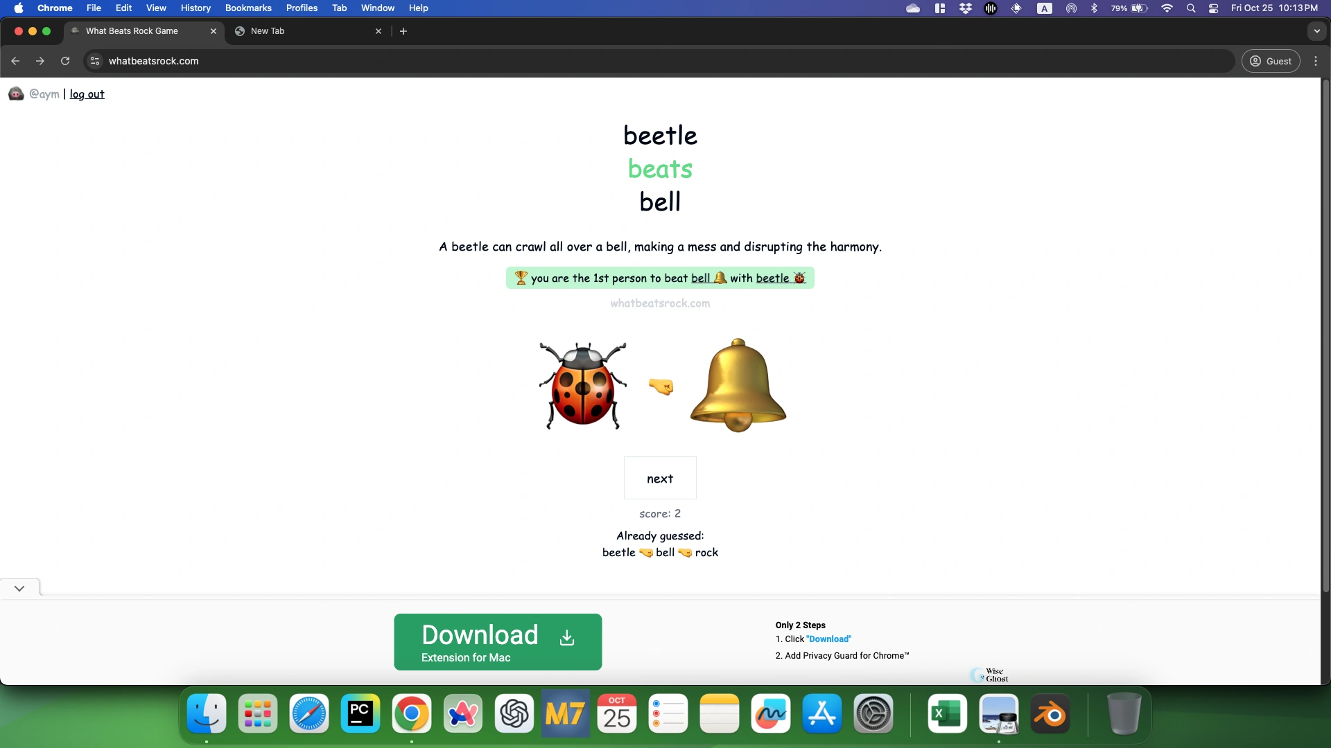Open a new tab with plus button
The width and height of the screenshot is (1331, 748).
403,31
